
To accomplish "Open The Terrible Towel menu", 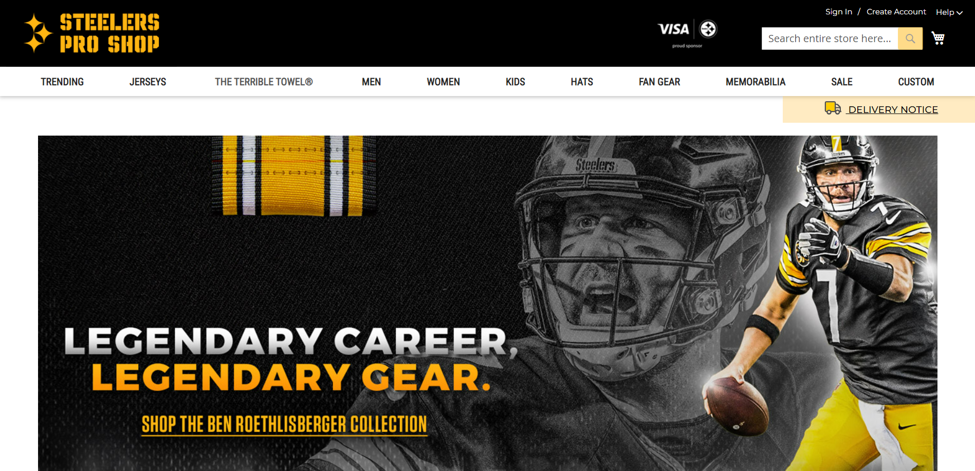I will coord(264,82).
